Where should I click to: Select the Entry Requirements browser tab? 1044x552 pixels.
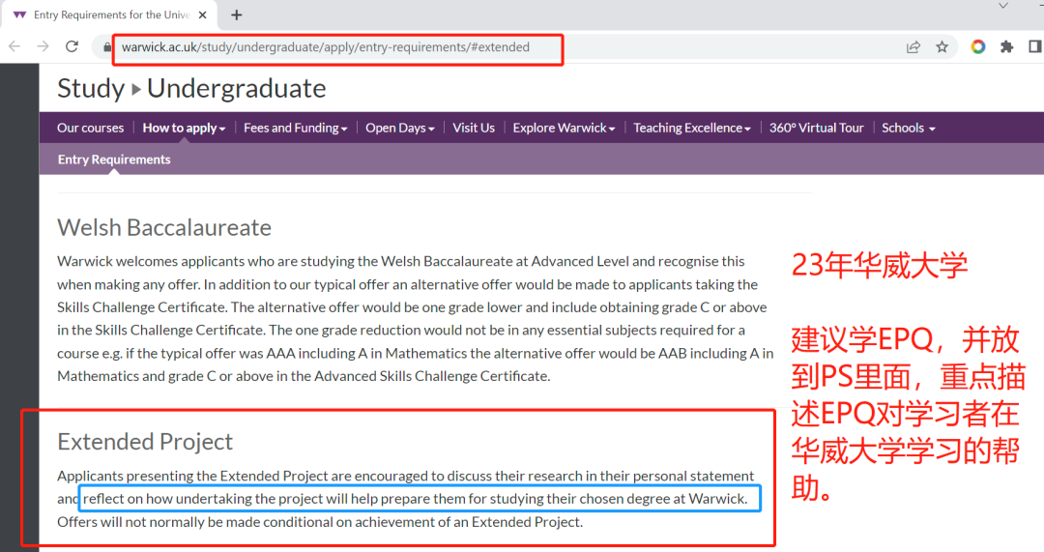112,15
